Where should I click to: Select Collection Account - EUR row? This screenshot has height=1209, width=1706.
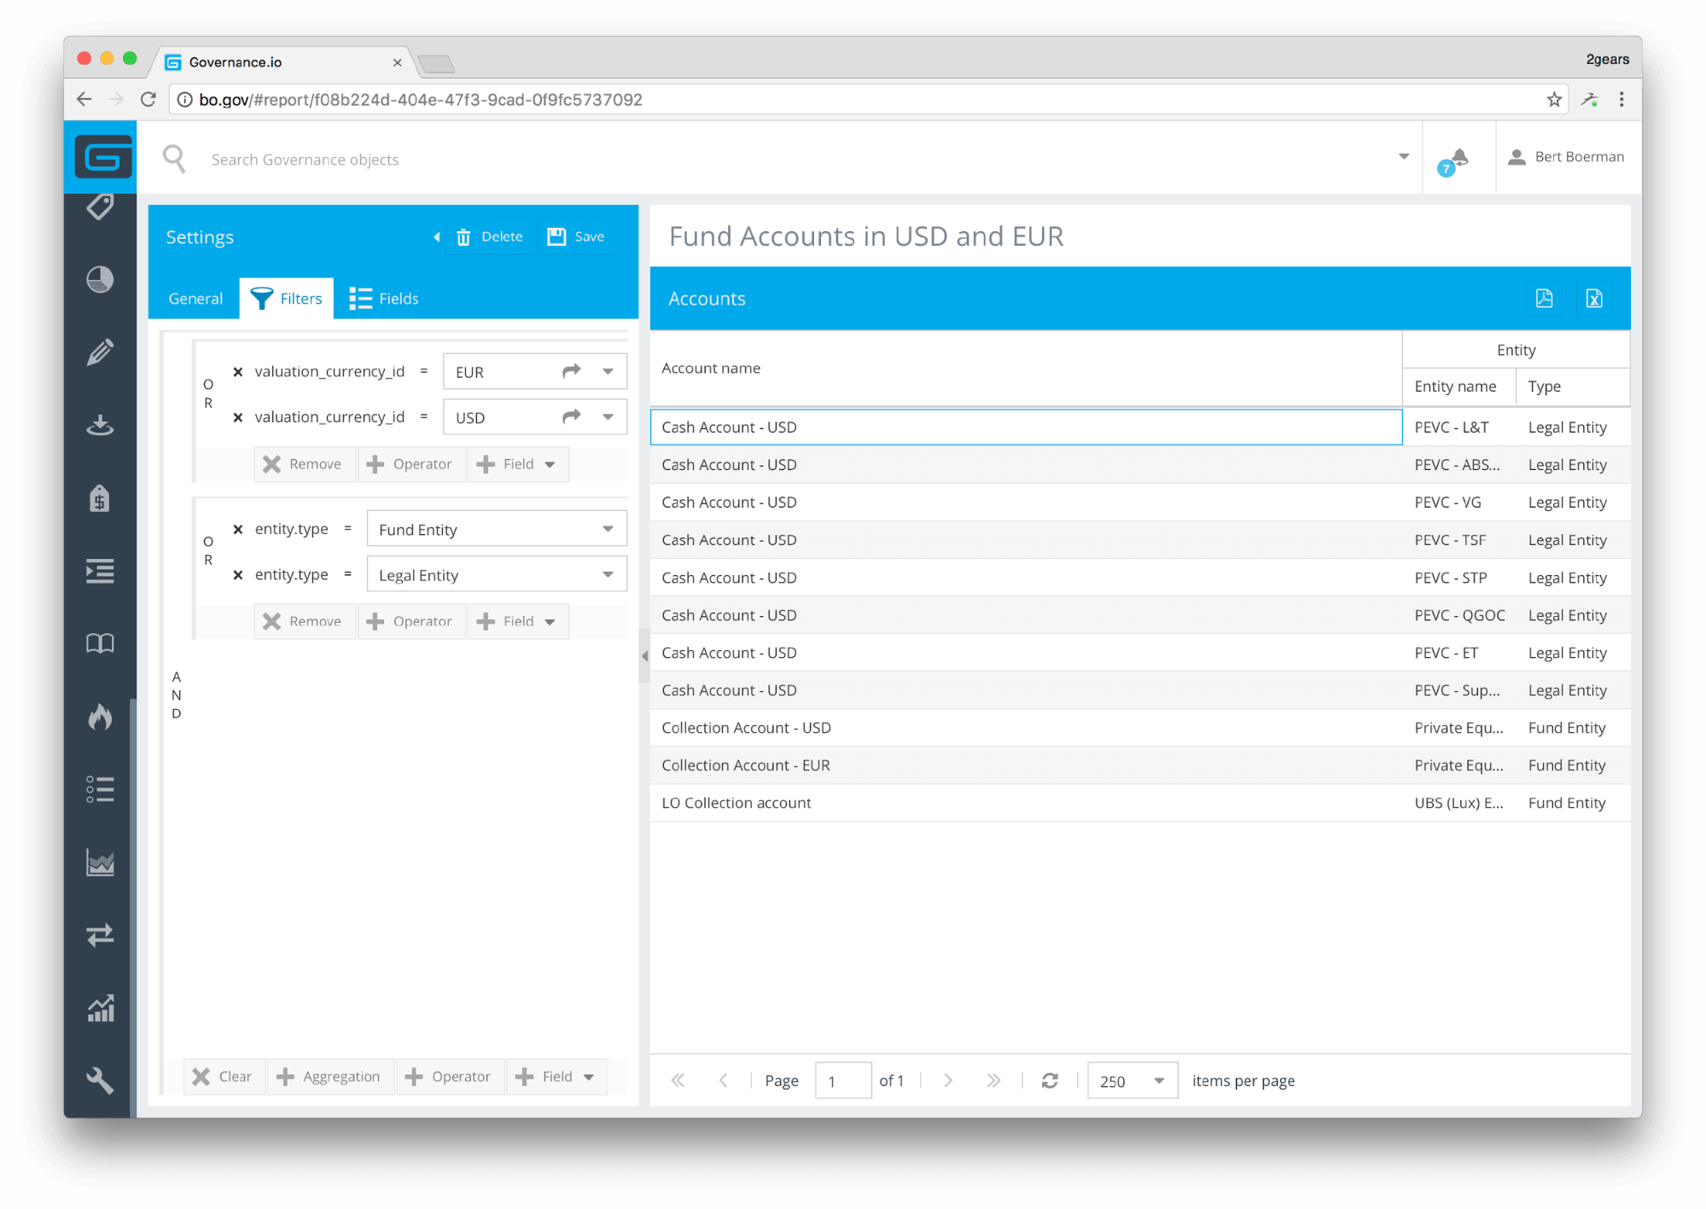[1140, 765]
